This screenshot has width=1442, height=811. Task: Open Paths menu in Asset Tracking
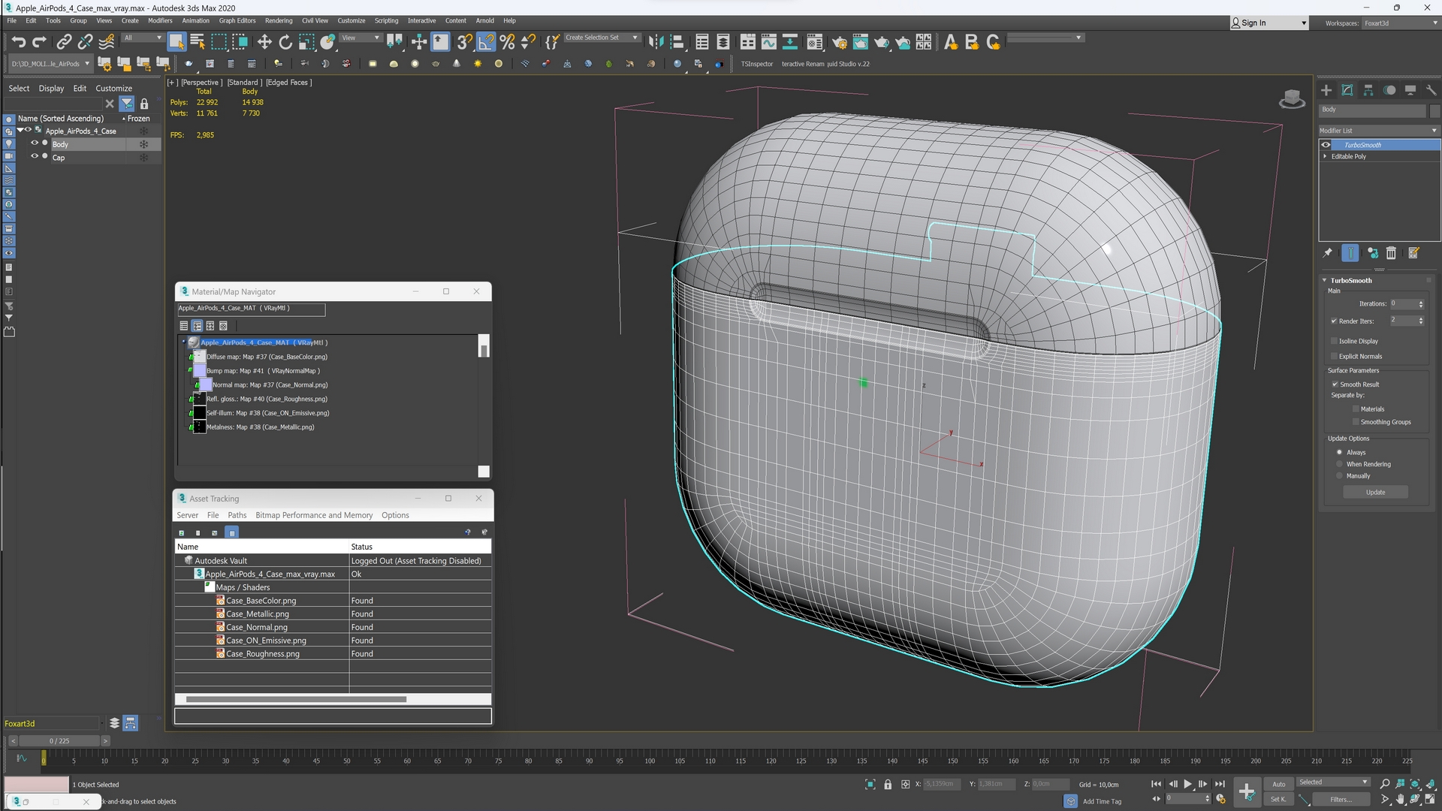tap(237, 515)
